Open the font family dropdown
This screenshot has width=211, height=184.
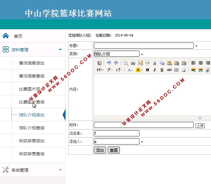pyautogui.click(x=110, y=70)
